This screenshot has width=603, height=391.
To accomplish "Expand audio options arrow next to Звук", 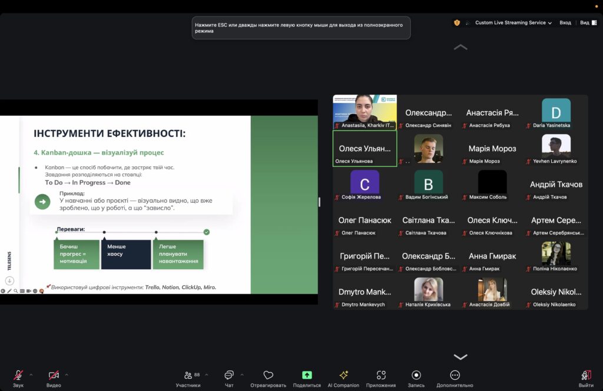I will (x=31, y=375).
